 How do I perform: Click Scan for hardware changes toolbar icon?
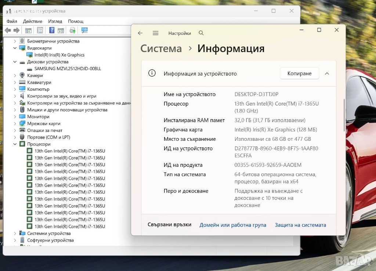click(84, 30)
